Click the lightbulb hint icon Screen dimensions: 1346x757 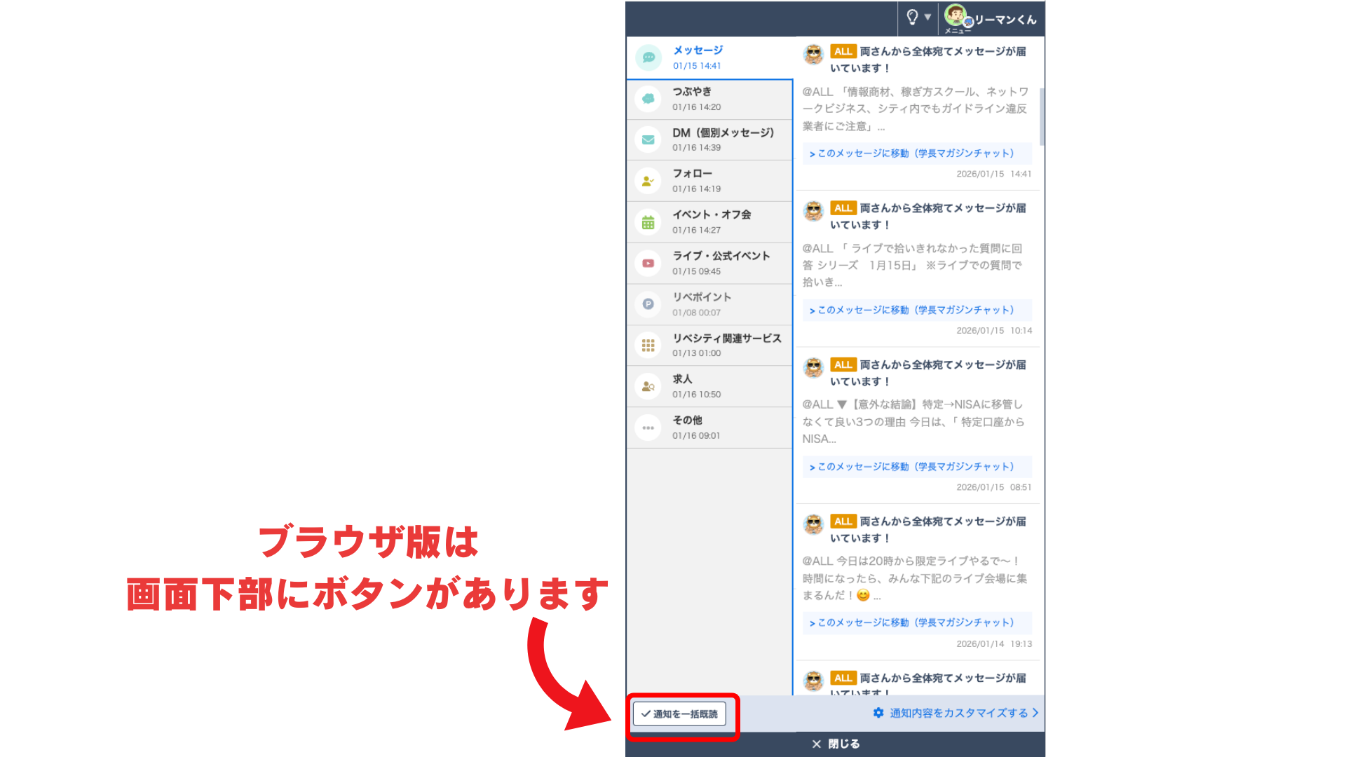point(912,18)
